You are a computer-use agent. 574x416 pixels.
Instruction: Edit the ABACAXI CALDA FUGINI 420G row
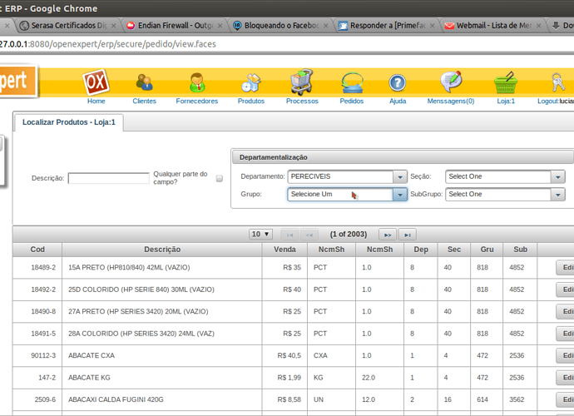[565, 399]
